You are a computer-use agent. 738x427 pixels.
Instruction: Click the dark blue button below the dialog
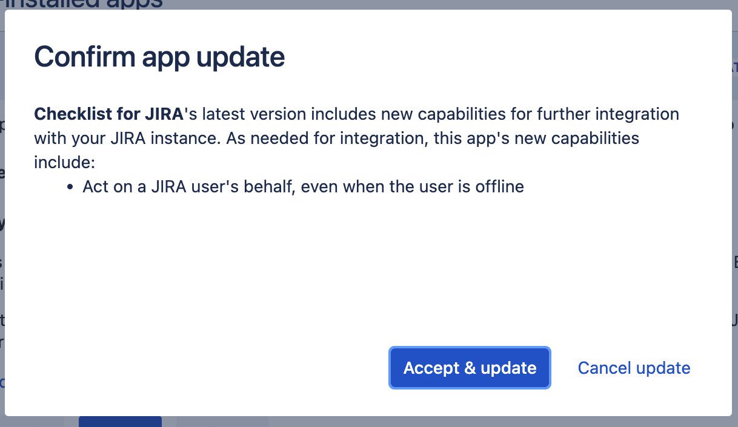coord(120,421)
